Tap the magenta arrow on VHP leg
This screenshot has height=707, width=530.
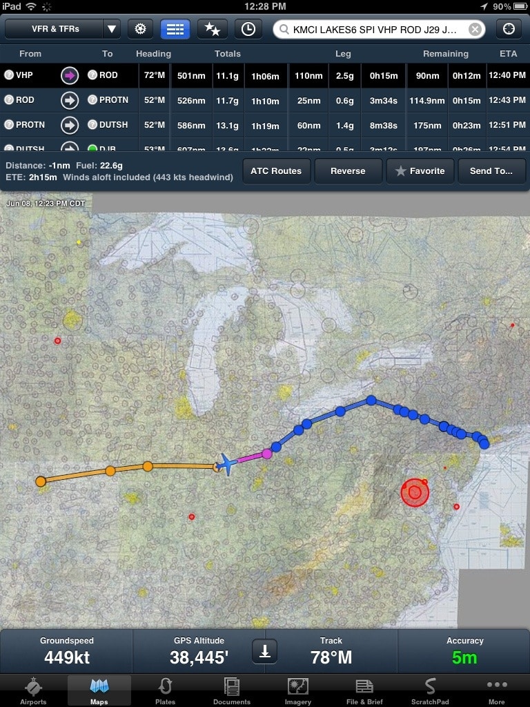tap(70, 75)
